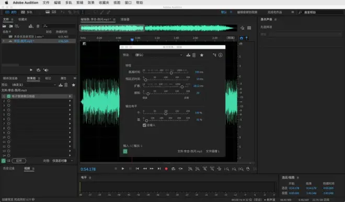Click star favorite icon in effects rack
Image resolution: width=345 pixels, height=202 pixels.
(x=74, y=85)
